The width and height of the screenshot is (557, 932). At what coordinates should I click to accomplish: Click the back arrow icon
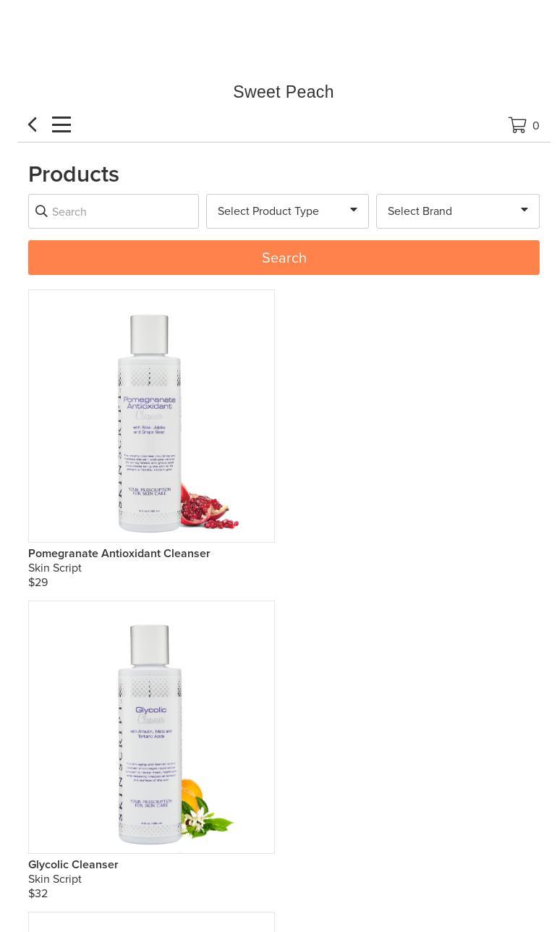33,124
